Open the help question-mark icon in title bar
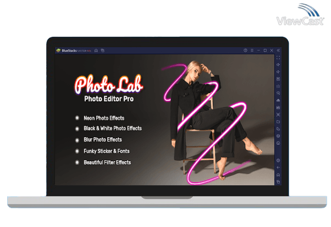 (x=245, y=50)
